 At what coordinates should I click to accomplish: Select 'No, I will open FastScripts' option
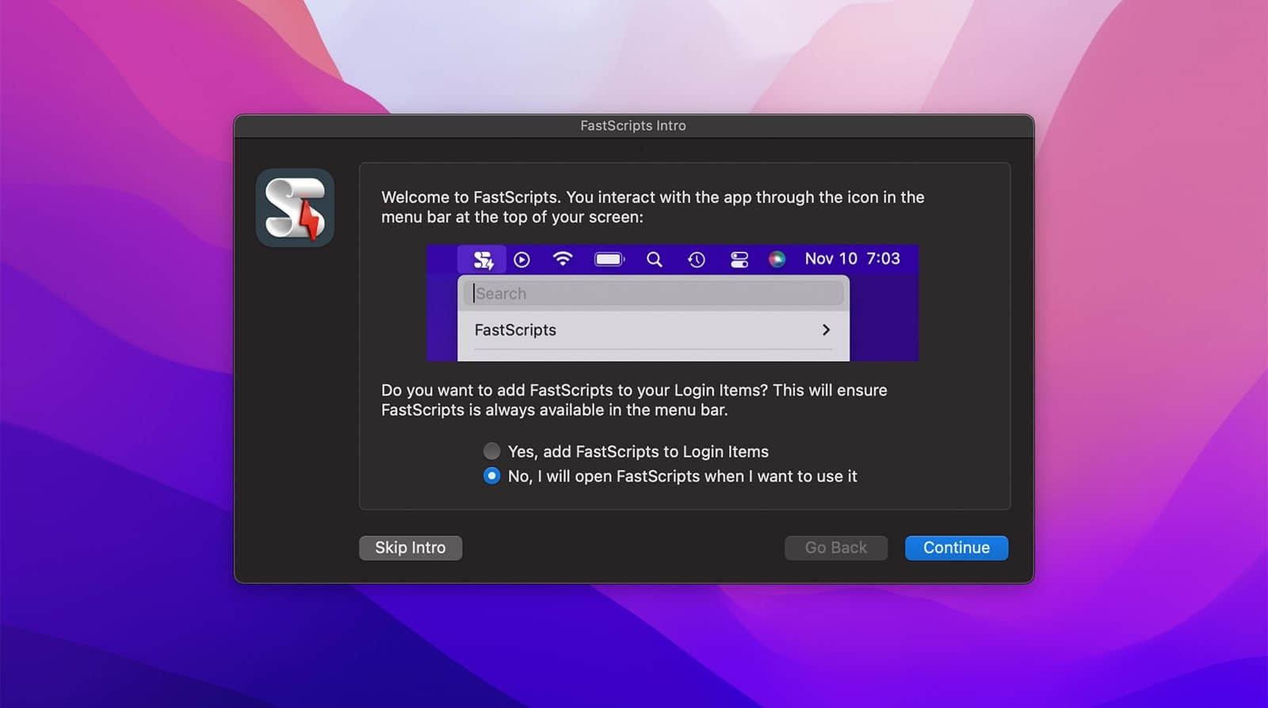[492, 476]
